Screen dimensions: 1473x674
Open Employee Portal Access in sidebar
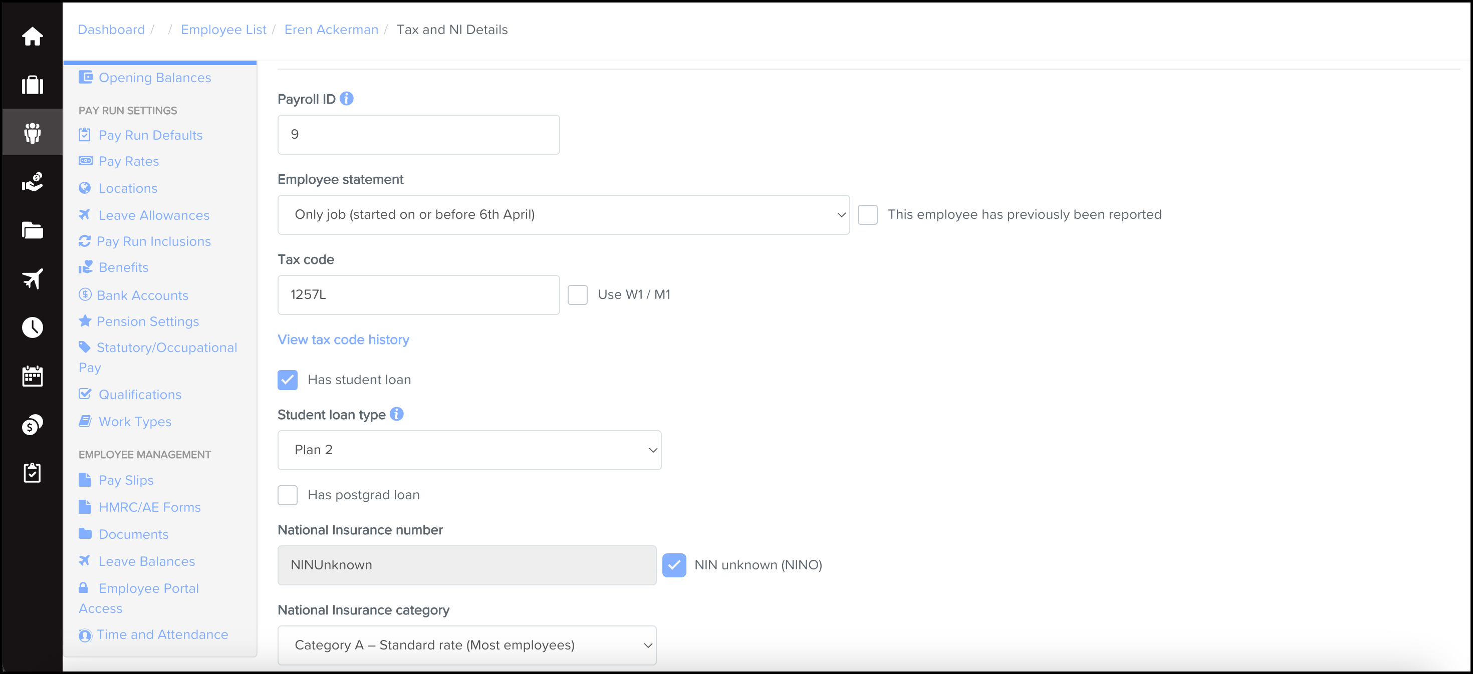click(x=139, y=597)
